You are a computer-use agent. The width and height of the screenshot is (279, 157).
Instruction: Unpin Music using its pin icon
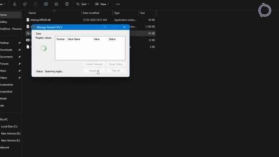(x=19, y=71)
